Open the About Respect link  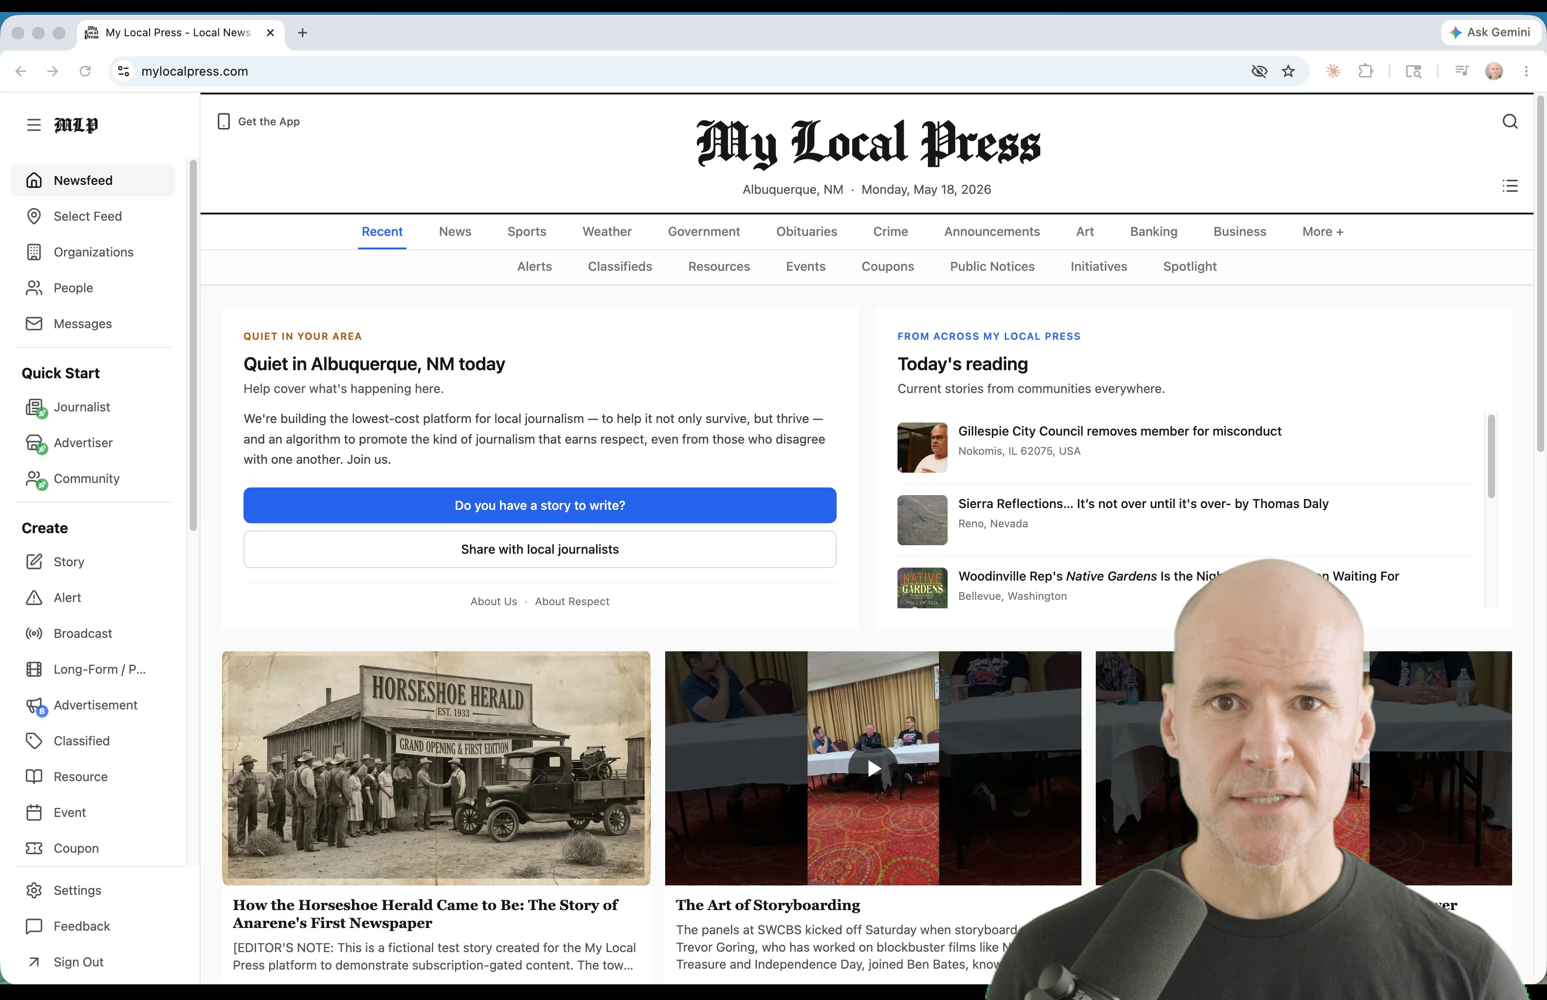pos(572,602)
